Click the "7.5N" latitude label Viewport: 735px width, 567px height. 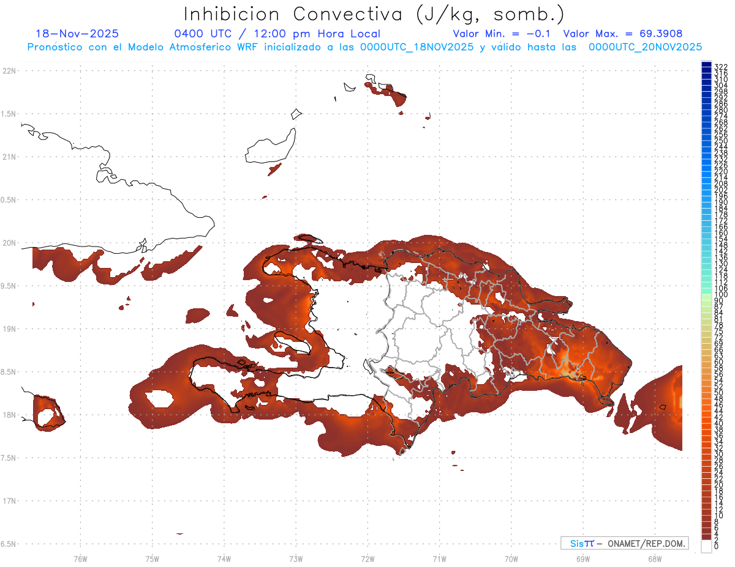point(9,458)
